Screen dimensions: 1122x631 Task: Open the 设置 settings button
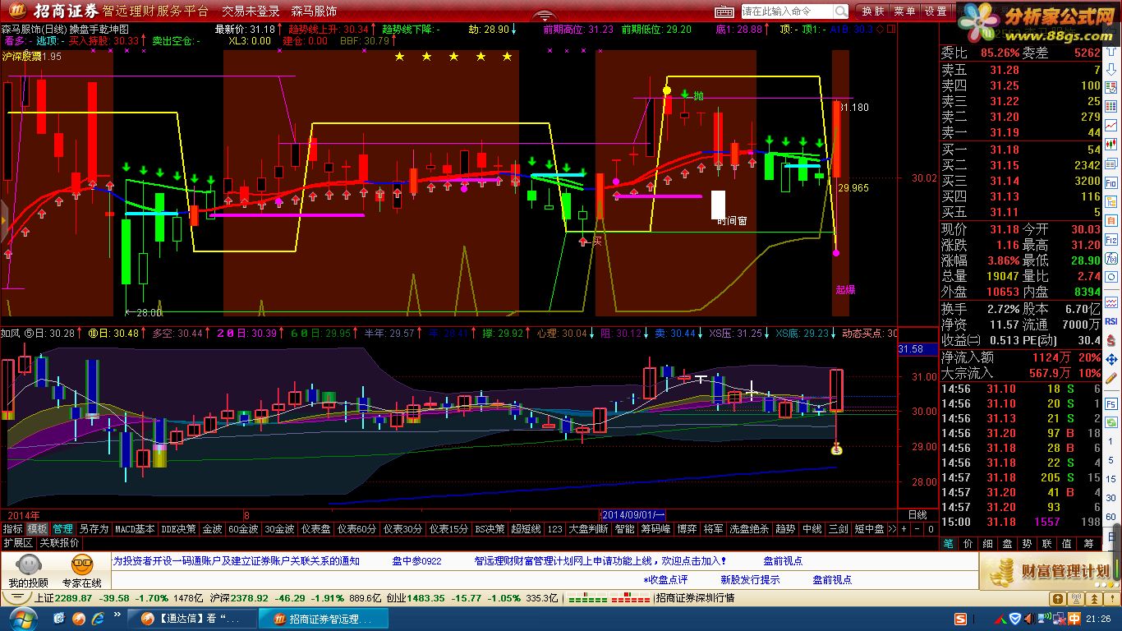coord(936,12)
